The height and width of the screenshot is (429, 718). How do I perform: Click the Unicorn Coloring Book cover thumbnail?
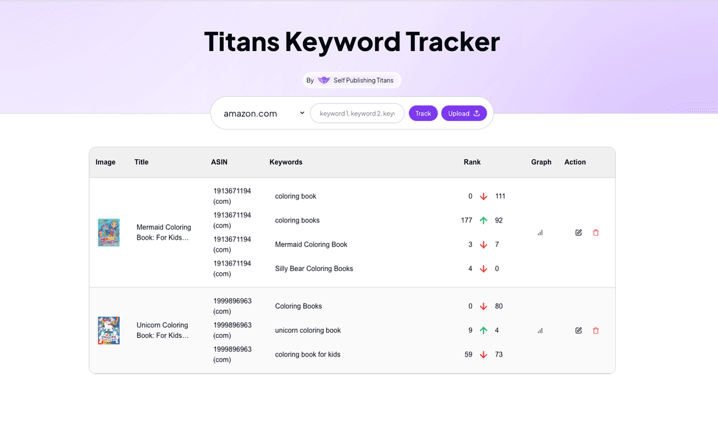109,330
